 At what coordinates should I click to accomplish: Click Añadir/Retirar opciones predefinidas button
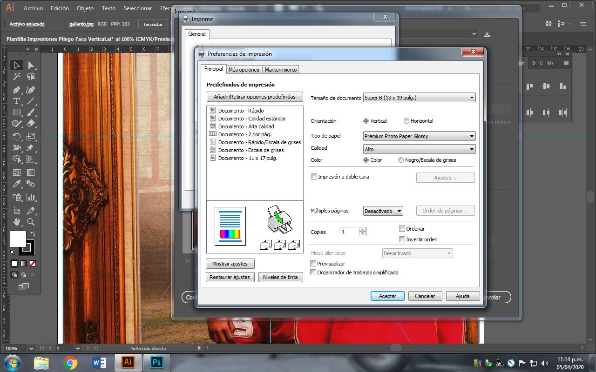click(255, 97)
